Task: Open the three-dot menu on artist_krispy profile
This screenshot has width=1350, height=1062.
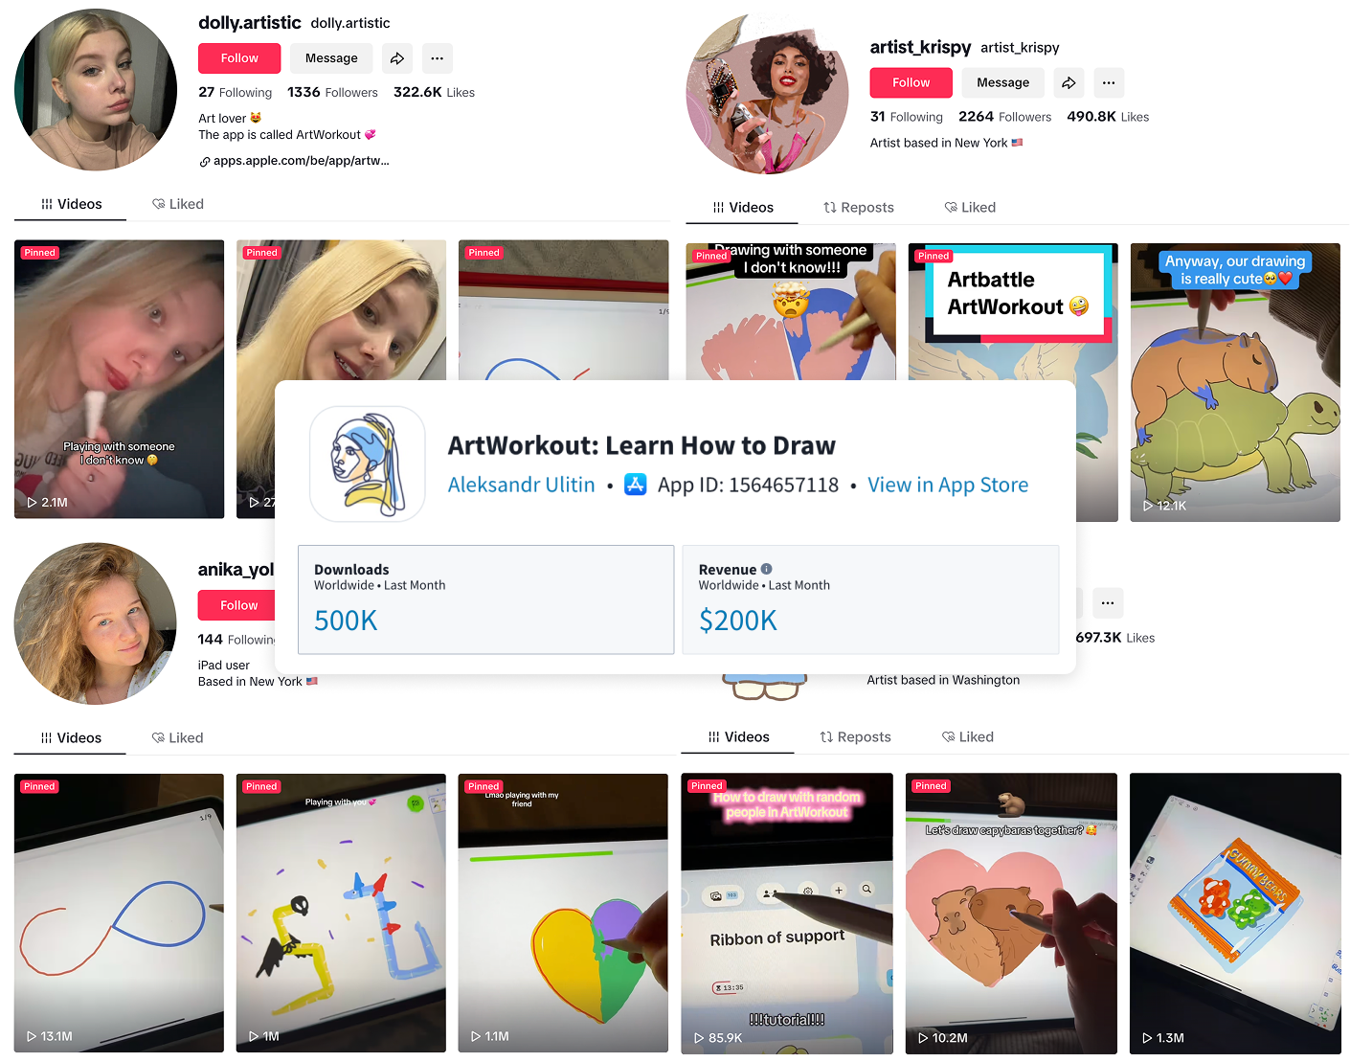Action: 1109,83
